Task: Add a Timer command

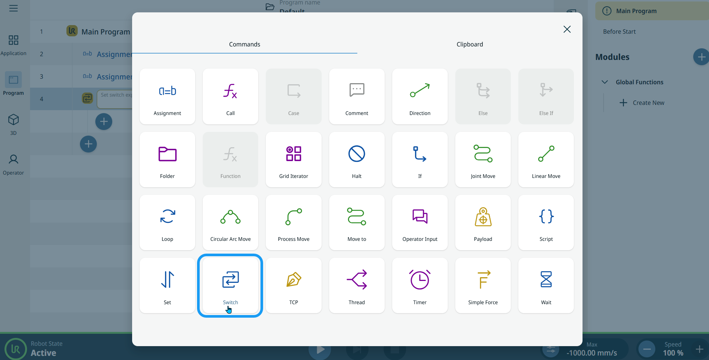Action: [x=420, y=285]
